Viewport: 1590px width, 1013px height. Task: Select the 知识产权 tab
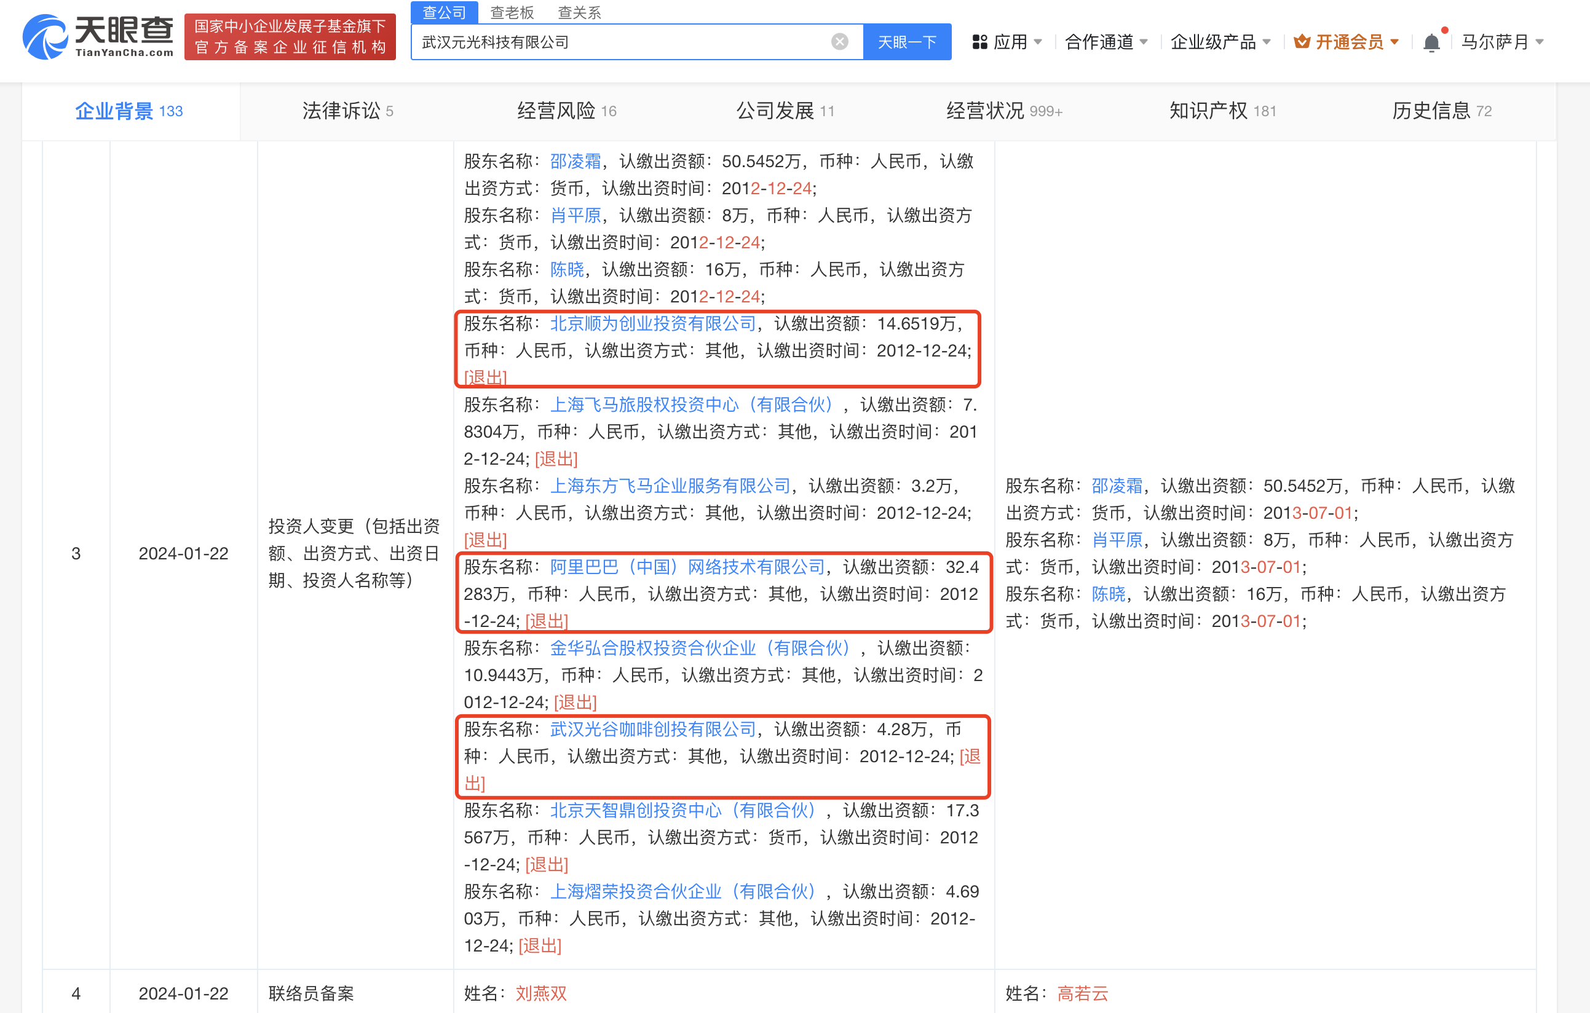point(1222,111)
